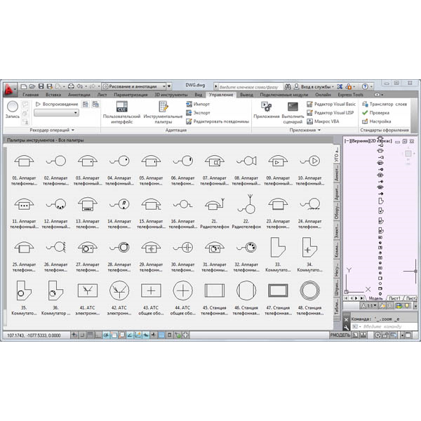The width and height of the screenshot is (421, 421).
Task: Open Редактор Visual Basic
Action: pyautogui.click(x=331, y=104)
